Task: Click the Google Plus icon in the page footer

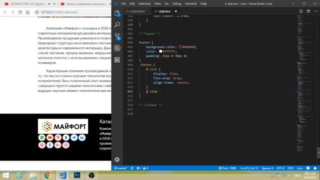Action: pyautogui.click(x=58, y=145)
